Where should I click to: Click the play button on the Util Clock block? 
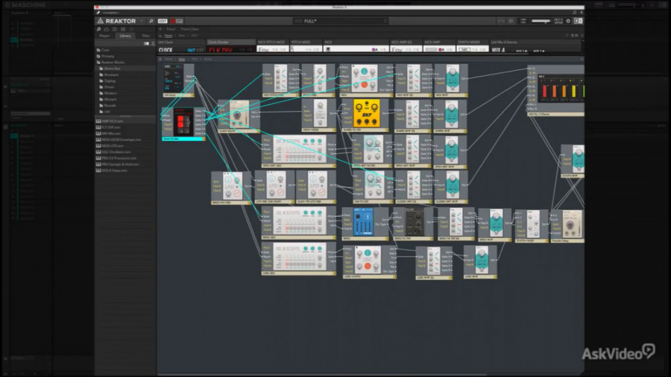(x=167, y=74)
